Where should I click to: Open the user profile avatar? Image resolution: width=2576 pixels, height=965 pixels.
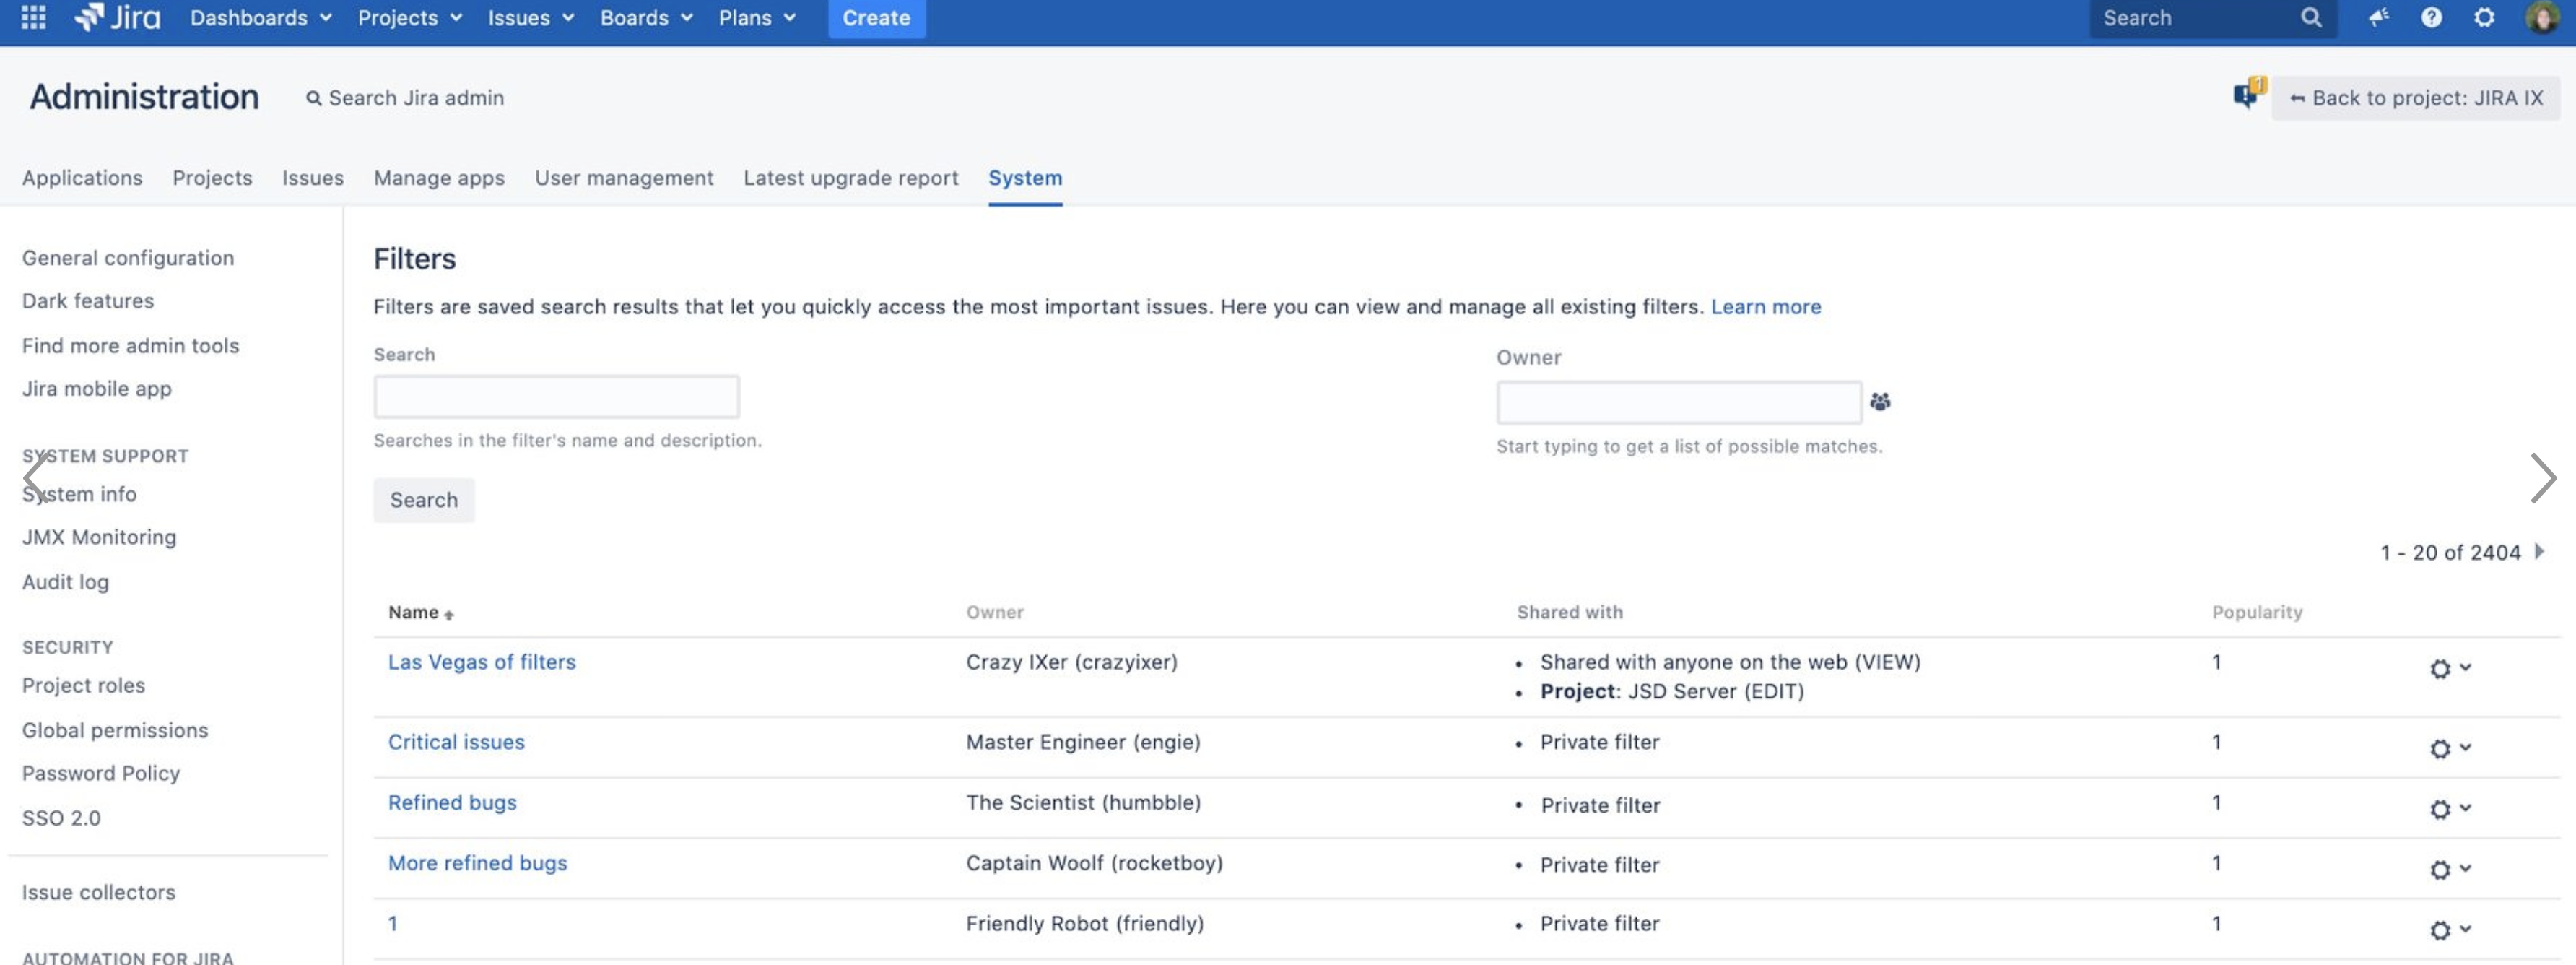[2541, 17]
